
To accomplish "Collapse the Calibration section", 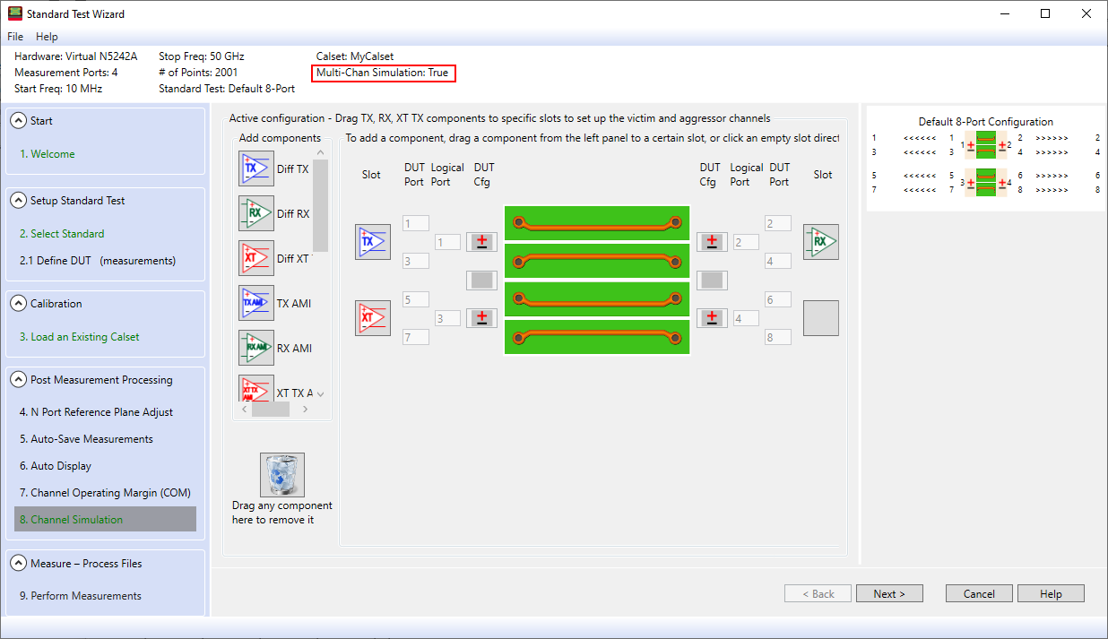I will pyautogui.click(x=18, y=304).
